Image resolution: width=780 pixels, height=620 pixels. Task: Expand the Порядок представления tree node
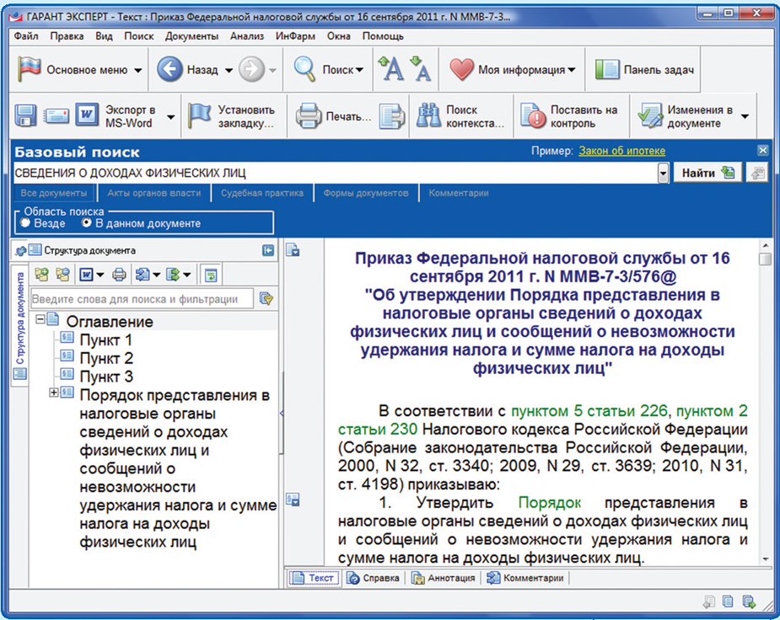coord(55,393)
